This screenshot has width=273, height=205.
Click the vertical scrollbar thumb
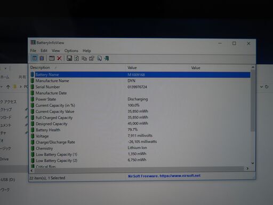[253, 101]
